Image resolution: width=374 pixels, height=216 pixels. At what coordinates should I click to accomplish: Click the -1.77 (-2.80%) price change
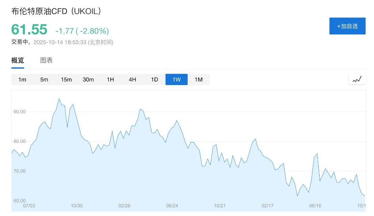point(82,31)
